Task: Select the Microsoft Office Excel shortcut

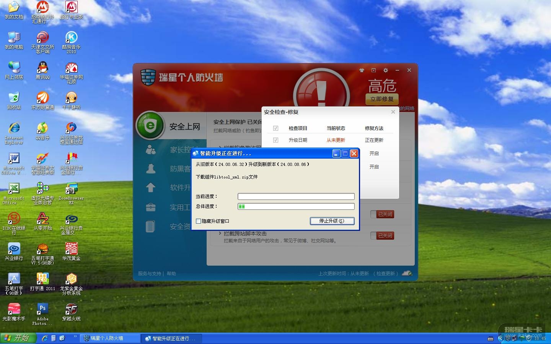Action: pos(14,193)
